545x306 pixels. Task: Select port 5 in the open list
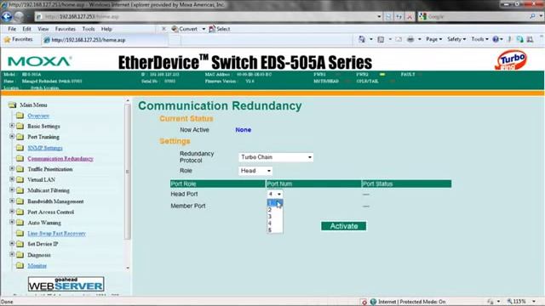tap(274, 230)
